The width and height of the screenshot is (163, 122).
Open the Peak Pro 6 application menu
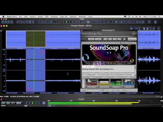(x=12, y=17)
